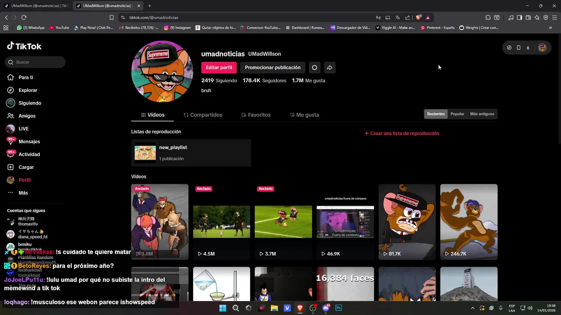The image size is (561, 315).
Task: Click Crear una lista de reproducción
Action: click(401, 133)
